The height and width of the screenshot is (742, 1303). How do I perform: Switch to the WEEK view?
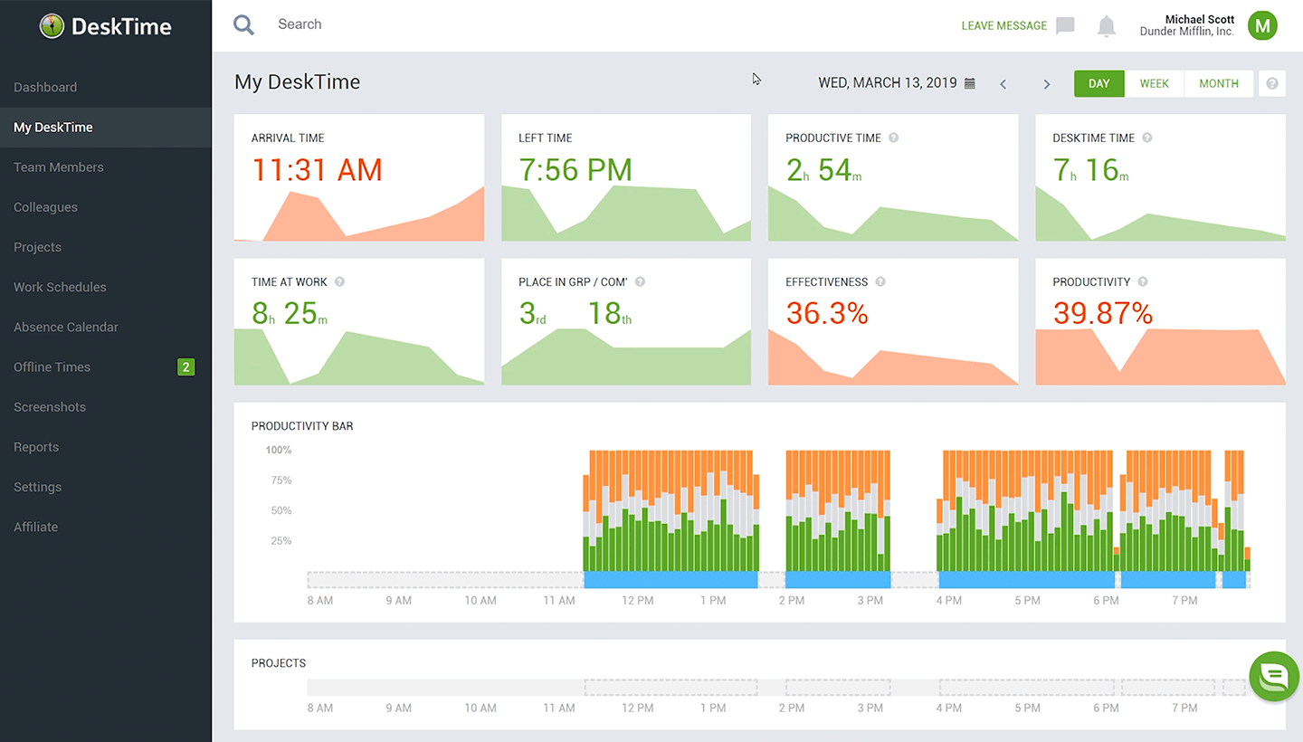tap(1155, 83)
